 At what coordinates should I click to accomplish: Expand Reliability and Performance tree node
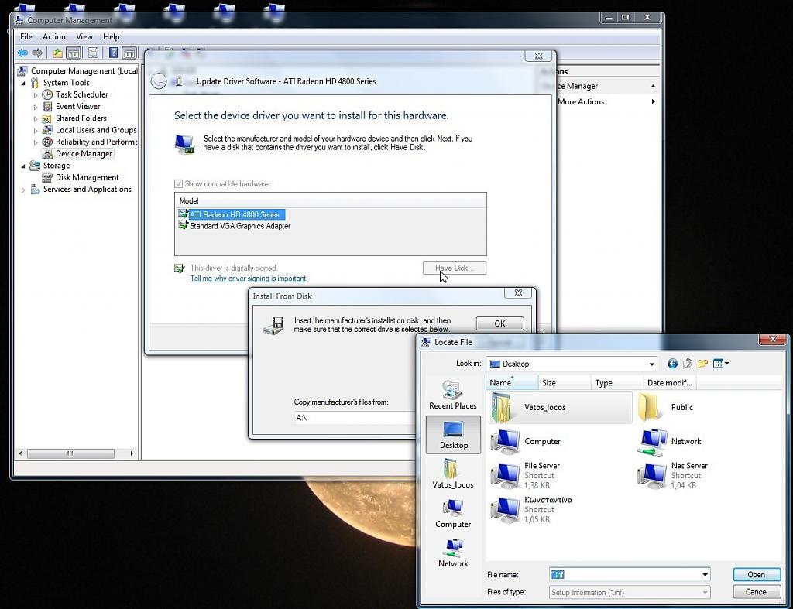point(36,142)
